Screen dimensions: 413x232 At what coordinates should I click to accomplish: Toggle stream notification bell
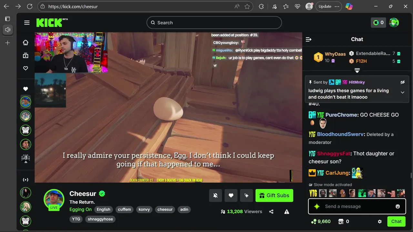click(216, 196)
